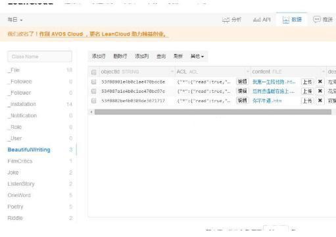
Task: Click the table's horizontal scrollbar track
Action: click(213, 112)
